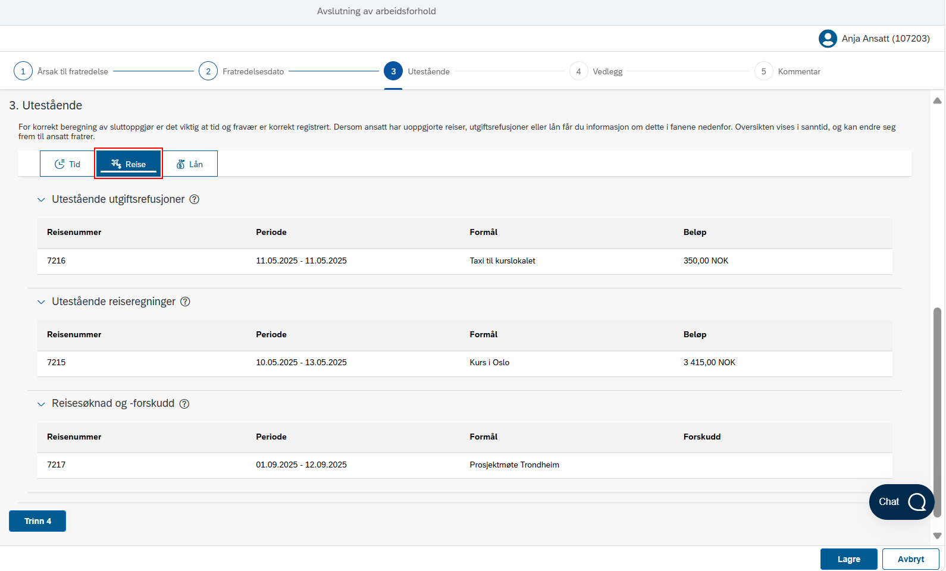The height and width of the screenshot is (571, 946).
Task: Go to step 1 circle Årsak til fratredelse
Action: 23,71
